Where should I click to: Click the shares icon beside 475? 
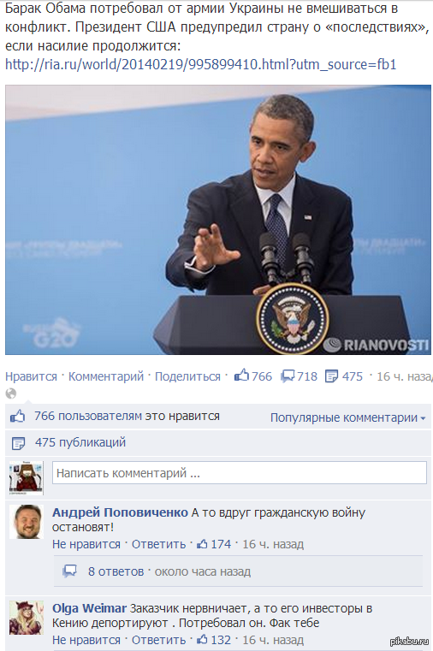(331, 376)
